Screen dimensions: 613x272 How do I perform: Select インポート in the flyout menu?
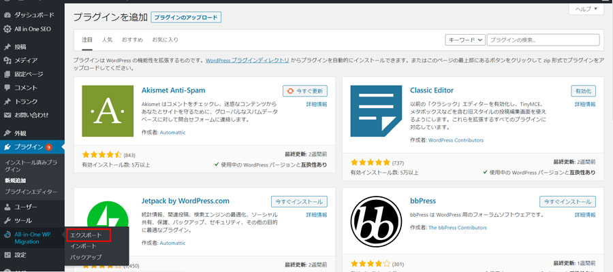(x=83, y=246)
